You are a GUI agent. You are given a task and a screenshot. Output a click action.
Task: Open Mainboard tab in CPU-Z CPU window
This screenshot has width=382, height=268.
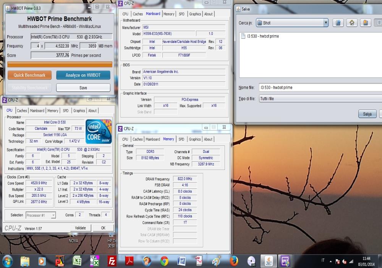(37, 111)
